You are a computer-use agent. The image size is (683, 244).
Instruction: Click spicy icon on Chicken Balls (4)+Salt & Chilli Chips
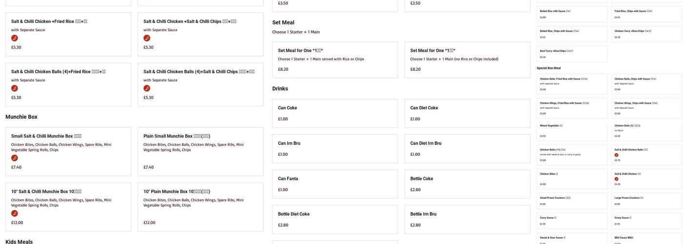tap(147, 88)
